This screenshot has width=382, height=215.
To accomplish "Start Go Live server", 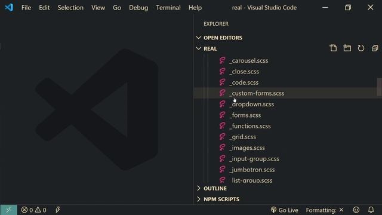I will click(284, 210).
